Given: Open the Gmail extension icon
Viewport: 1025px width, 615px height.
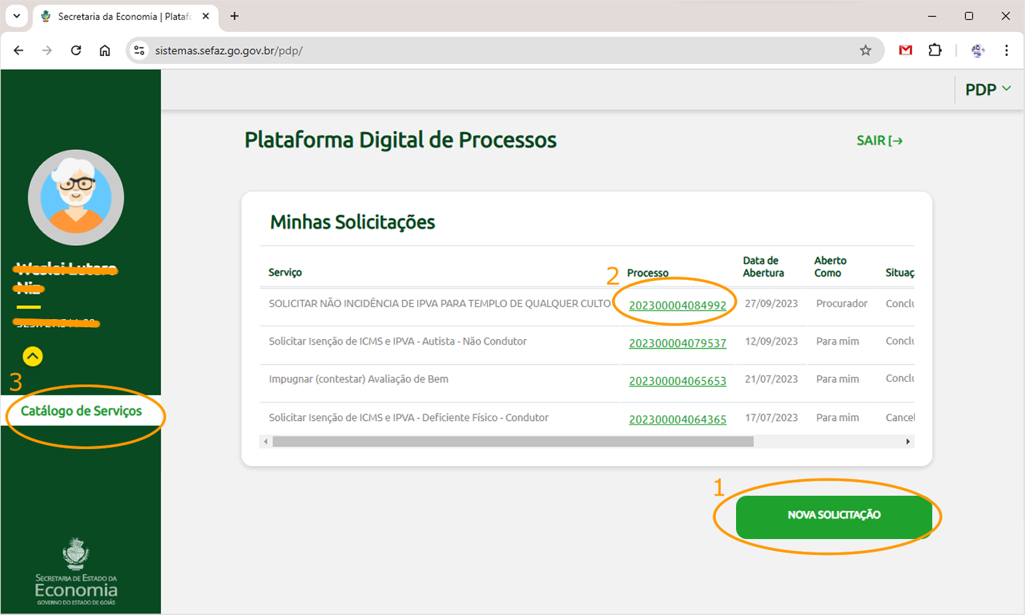Looking at the screenshot, I should (906, 50).
